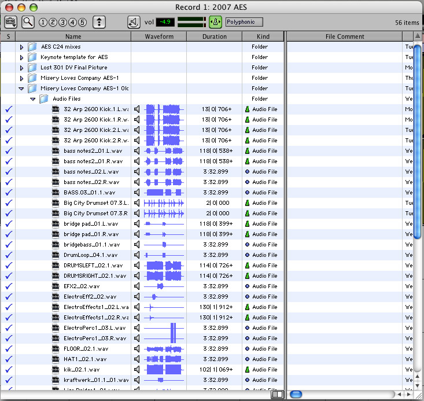Sort by the Duration column header
The width and height of the screenshot is (424, 401).
tap(214, 36)
